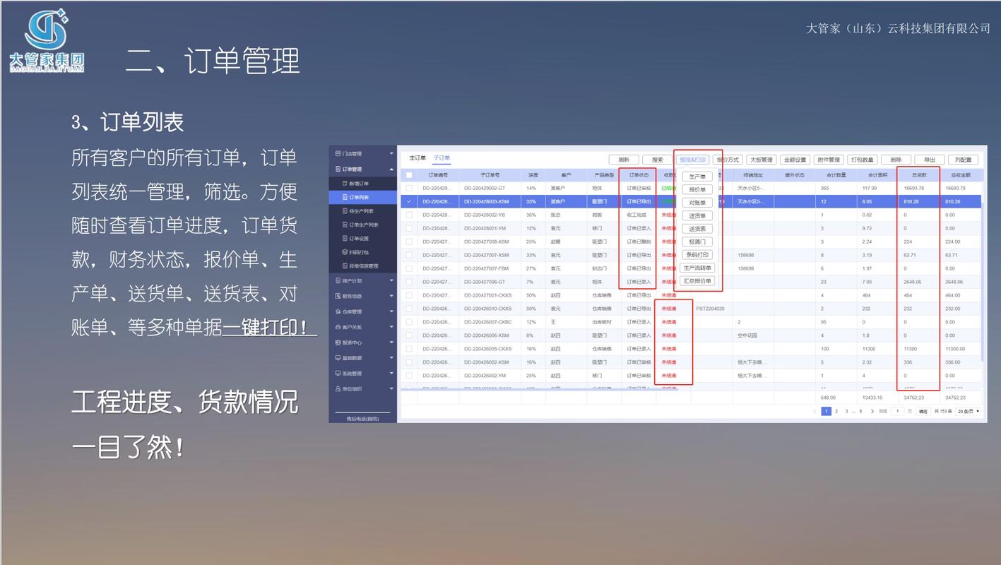Image resolution: width=1001 pixels, height=565 pixels.
Task: Click the 订单管理 sidebar icon
Action: (x=338, y=169)
